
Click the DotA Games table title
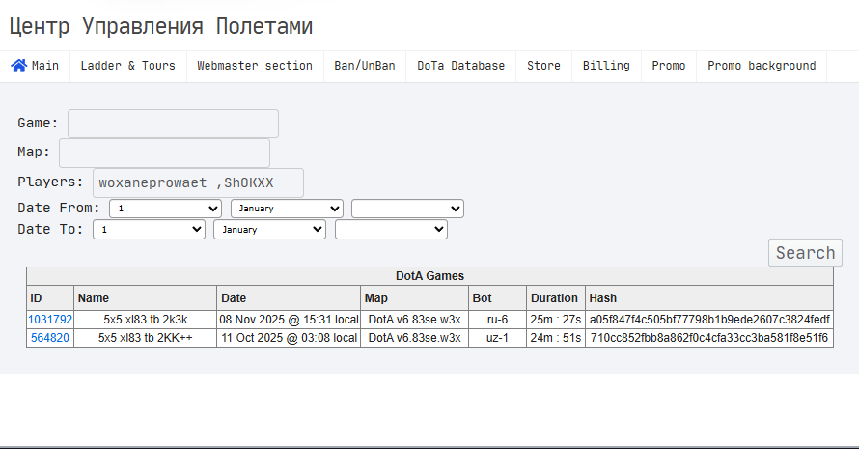click(x=430, y=276)
